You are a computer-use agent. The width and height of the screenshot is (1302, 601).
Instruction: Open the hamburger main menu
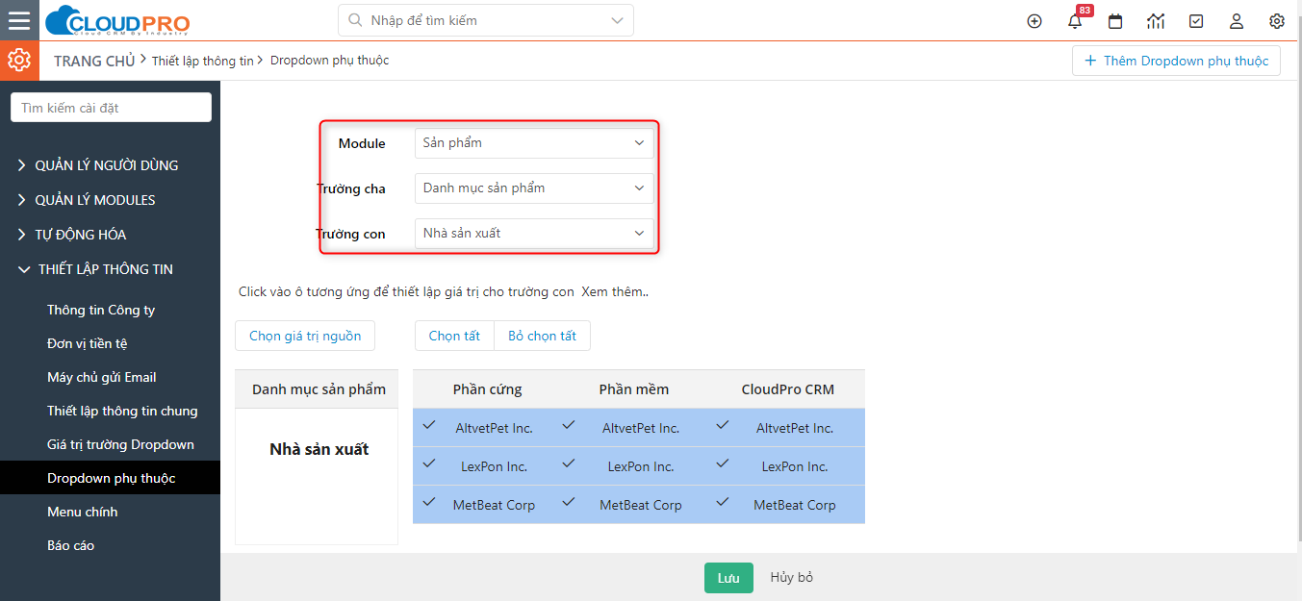point(19,20)
